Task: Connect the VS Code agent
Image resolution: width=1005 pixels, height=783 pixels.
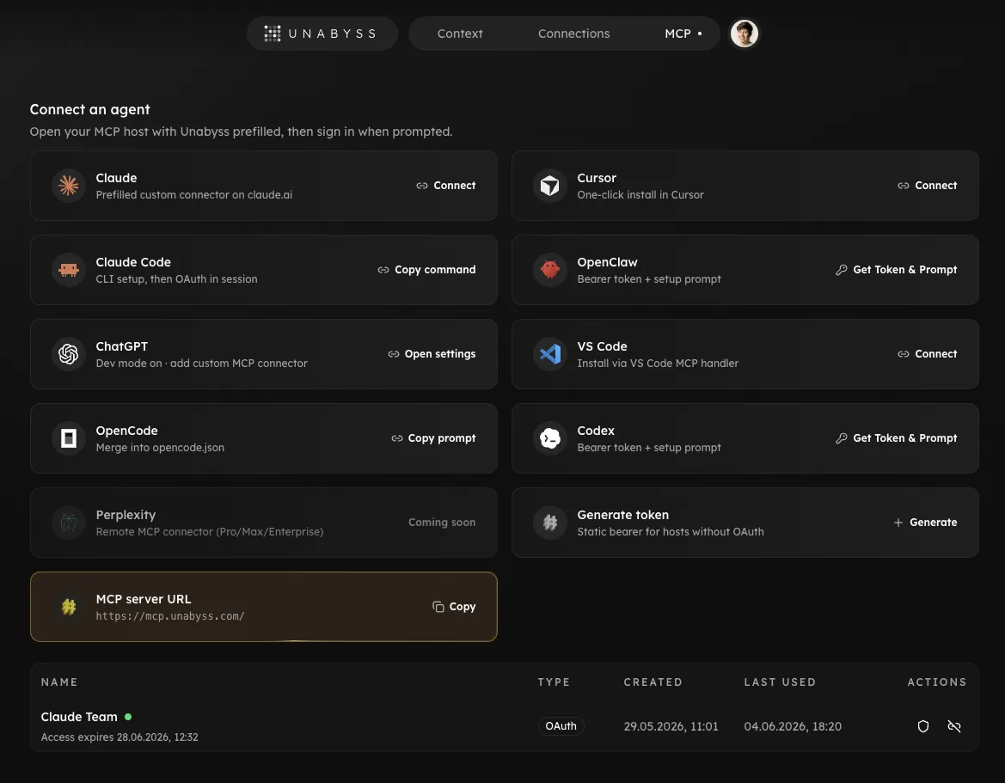Action: 927,354
